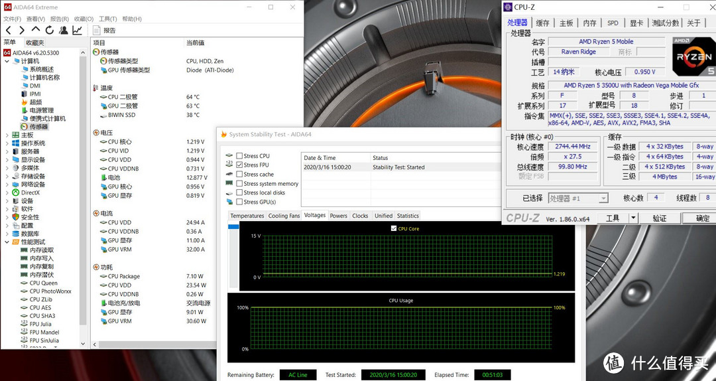716x381 pixels.
Task: Click the 报告 page icon in AIDA64 toolbar
Action: (96, 30)
